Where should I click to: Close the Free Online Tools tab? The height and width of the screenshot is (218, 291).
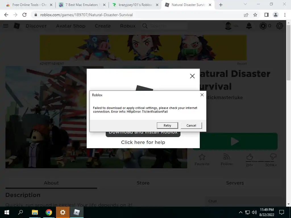pos(51,5)
